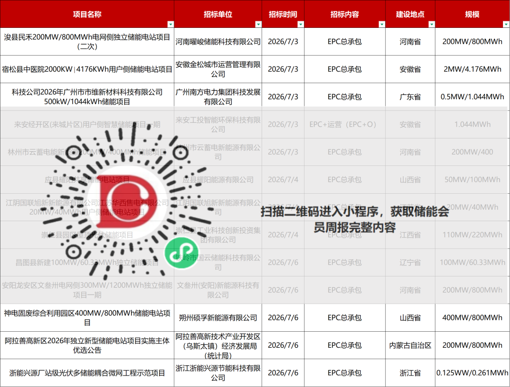
Task: Open filter dropdown for 招标内容 column
Action: (382, 25)
